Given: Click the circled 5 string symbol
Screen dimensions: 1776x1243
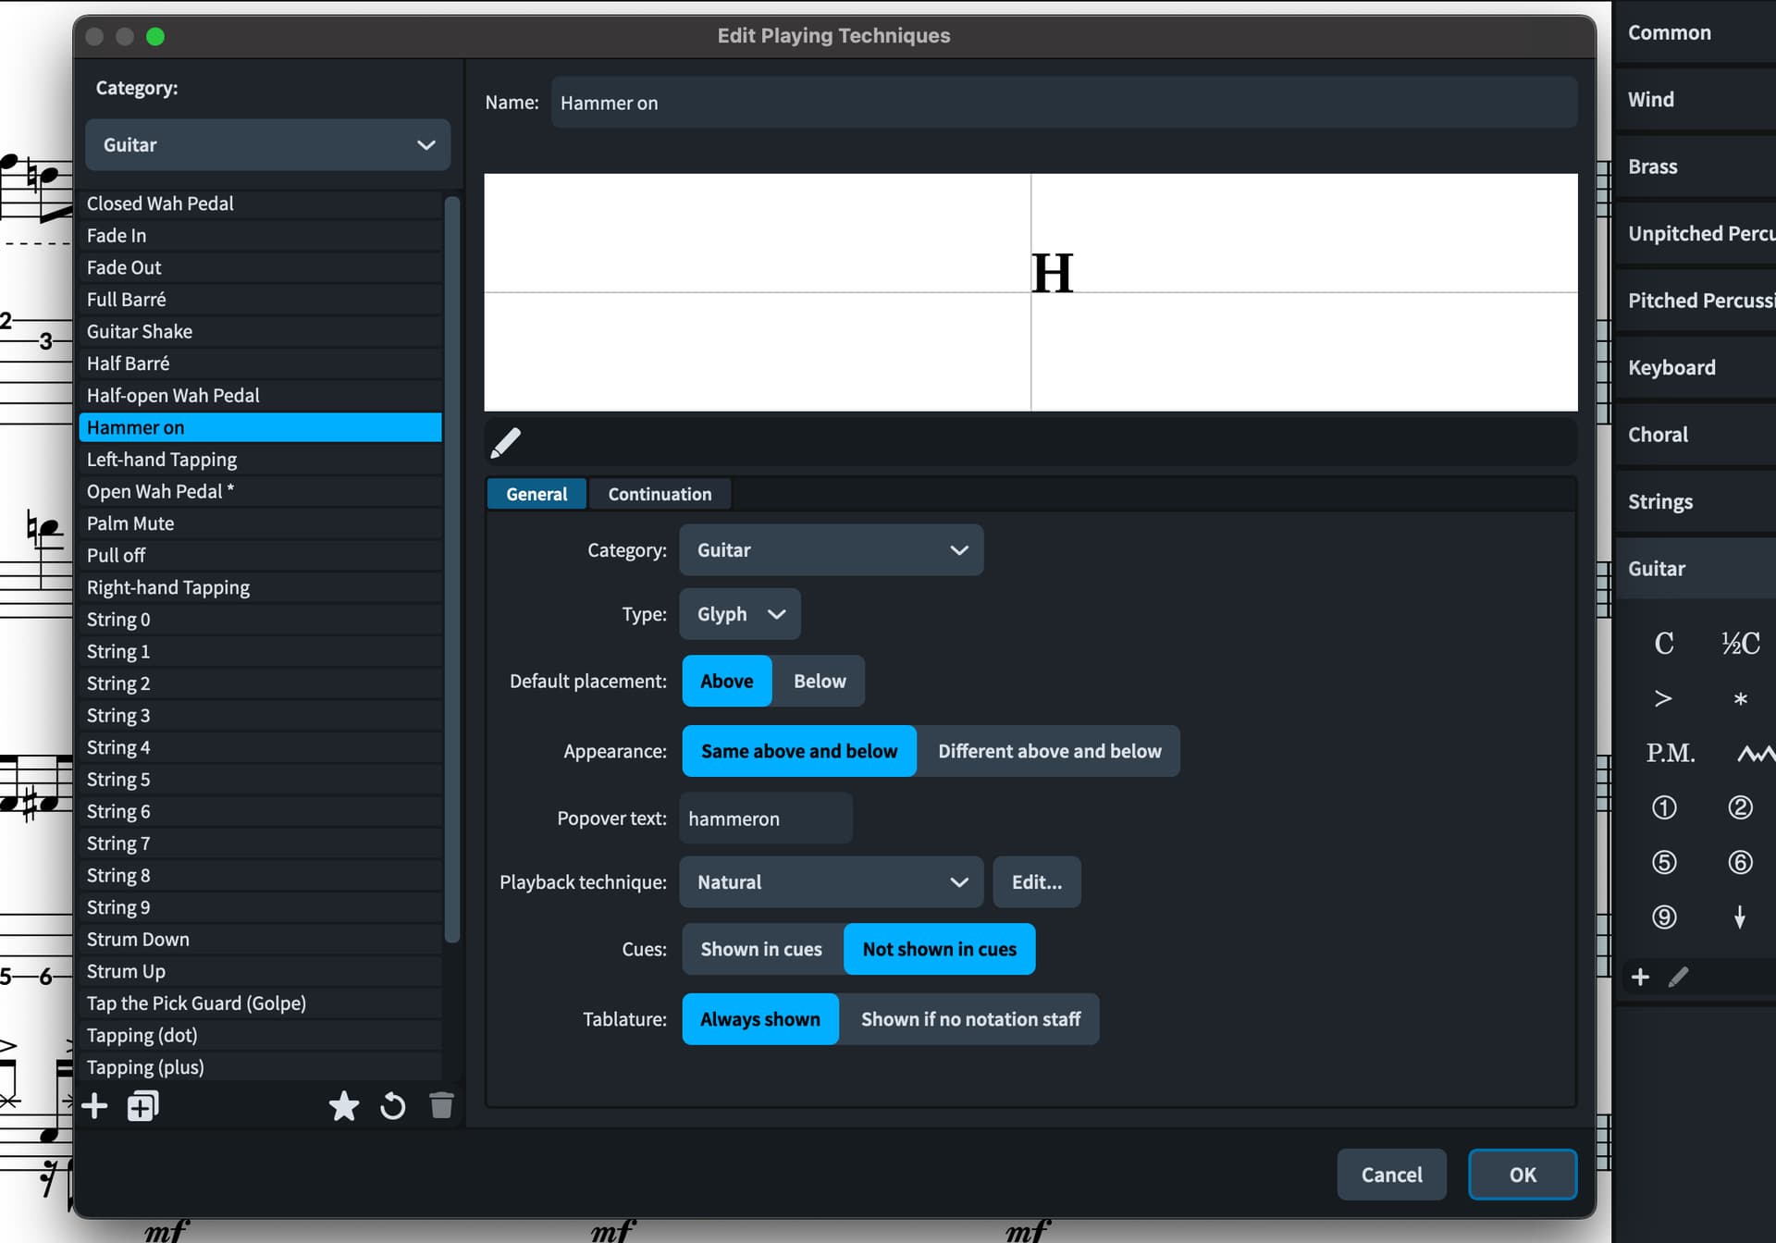Looking at the screenshot, I should [1663, 862].
